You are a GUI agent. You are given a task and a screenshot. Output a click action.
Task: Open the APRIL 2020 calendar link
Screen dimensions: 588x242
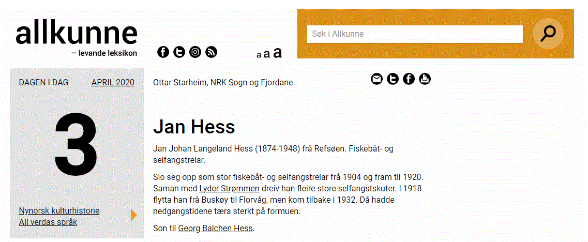pyautogui.click(x=113, y=83)
